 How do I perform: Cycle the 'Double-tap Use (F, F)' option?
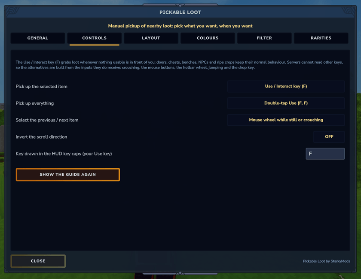tap(286, 103)
